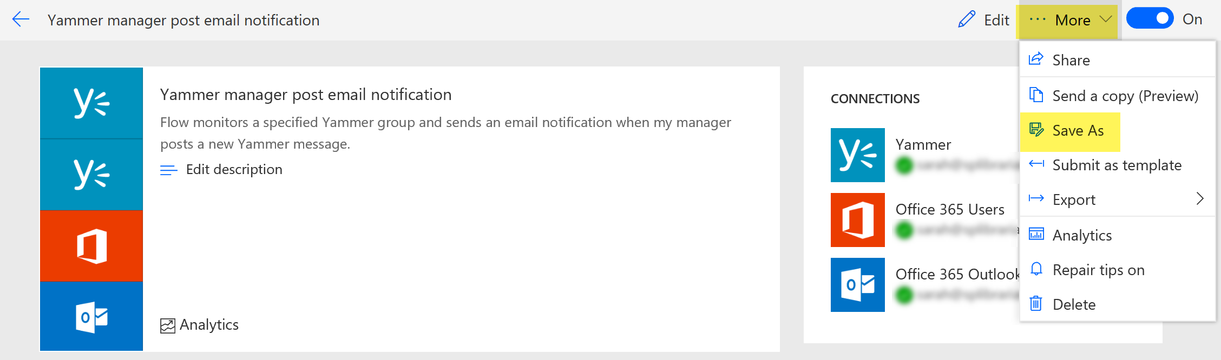Open the More dropdown
The width and height of the screenshot is (1221, 360).
pyautogui.click(x=1073, y=20)
